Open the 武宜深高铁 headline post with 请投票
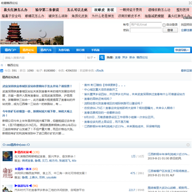Image resolution: width=192 pixels, height=192 pixels. point(37,86)
